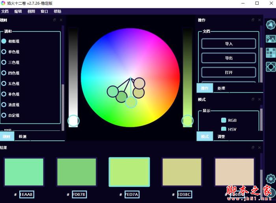Switch to the 操作 tab

coord(205,88)
